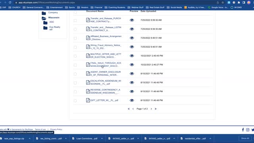
Task: Go to first page of documents
Action: tap(129, 109)
